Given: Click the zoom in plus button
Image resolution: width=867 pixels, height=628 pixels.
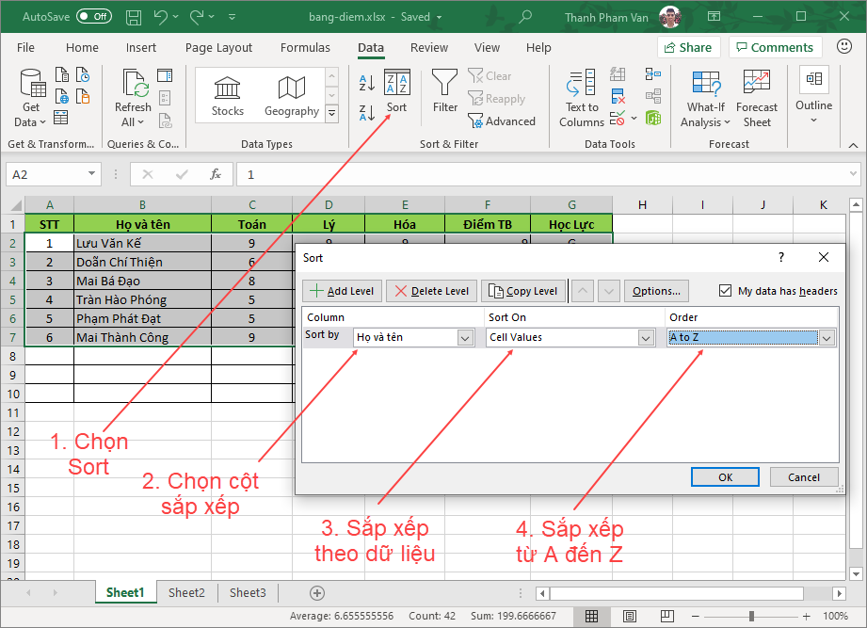Looking at the screenshot, I should (x=806, y=616).
